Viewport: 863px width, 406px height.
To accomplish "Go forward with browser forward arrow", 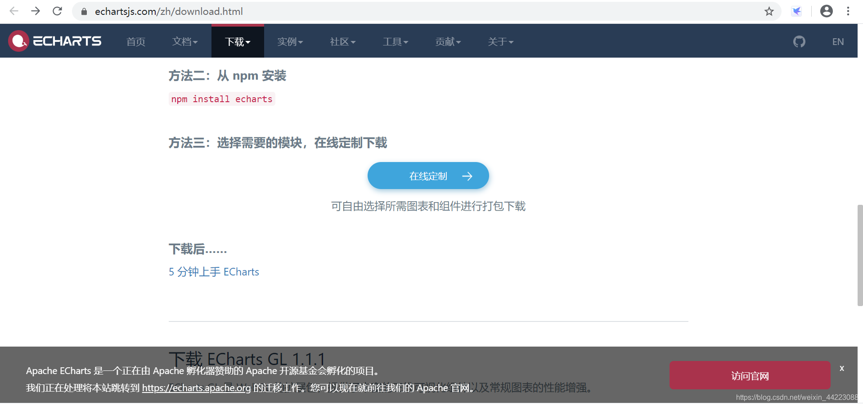I will [36, 11].
